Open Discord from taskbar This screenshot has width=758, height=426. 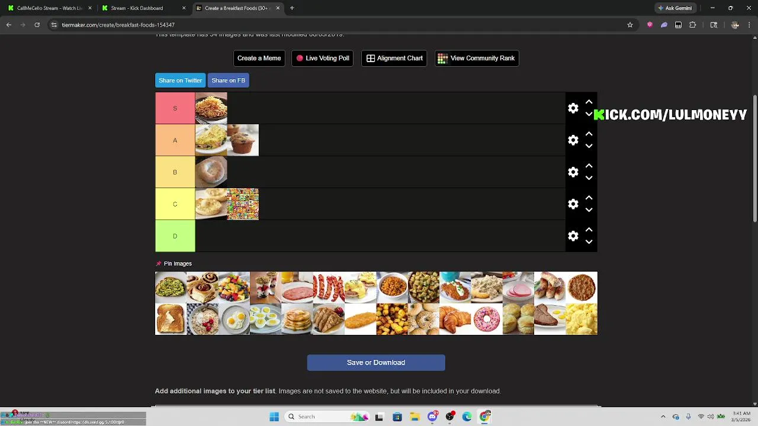click(432, 417)
